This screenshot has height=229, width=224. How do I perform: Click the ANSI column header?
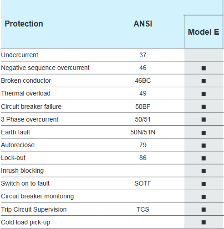click(x=143, y=24)
